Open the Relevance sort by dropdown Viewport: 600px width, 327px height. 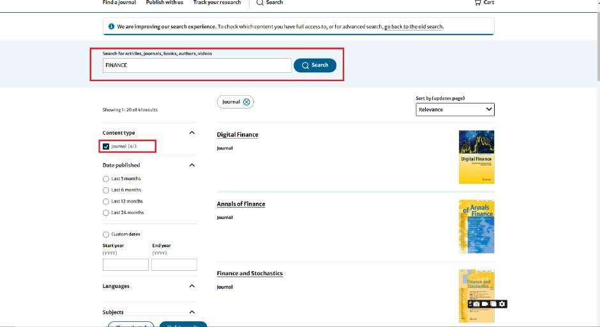[454, 110]
